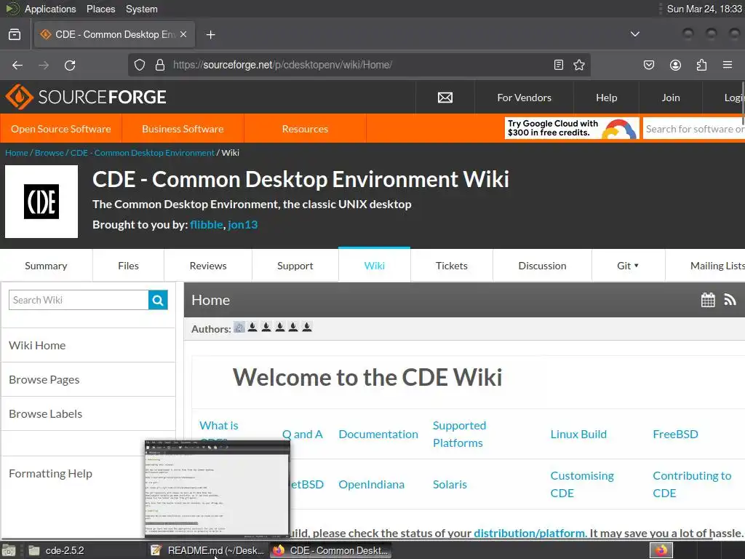The height and width of the screenshot is (559, 745).
Task: Open the System menu
Action: click(142, 9)
